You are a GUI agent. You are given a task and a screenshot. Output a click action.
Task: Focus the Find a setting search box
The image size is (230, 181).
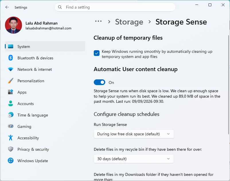coord(115,7)
